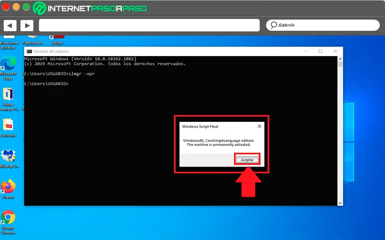The image size is (385, 240).
Task: Click the magnifier icon in Search field
Action: click(x=273, y=25)
